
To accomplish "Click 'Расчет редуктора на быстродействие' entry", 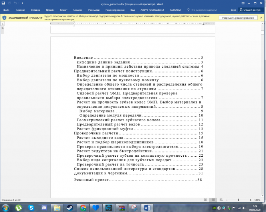I will (x=114, y=151).
